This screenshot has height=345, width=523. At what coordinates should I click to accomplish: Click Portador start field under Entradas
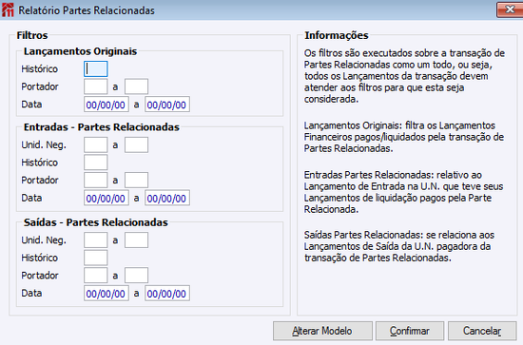tap(96, 181)
